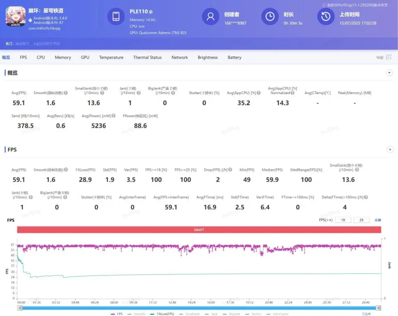Collapse the FPS section

coord(389,149)
